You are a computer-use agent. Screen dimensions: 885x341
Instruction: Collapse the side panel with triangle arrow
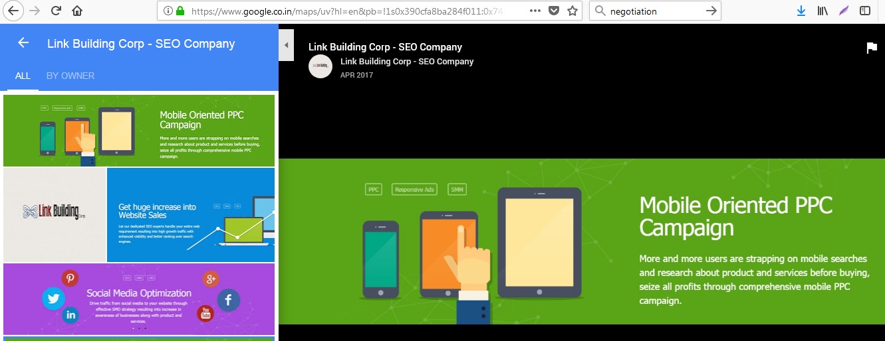[286, 45]
